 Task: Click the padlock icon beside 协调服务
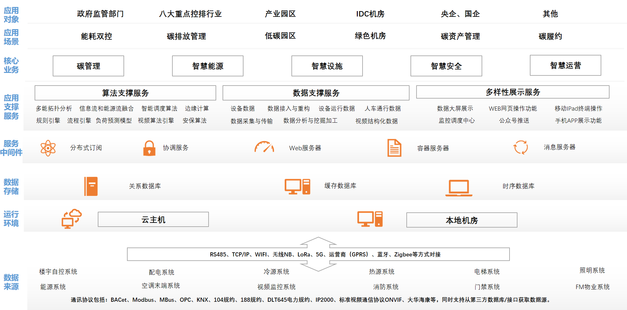click(x=149, y=148)
